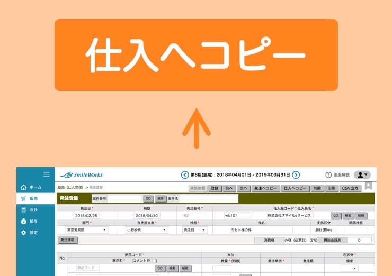Tick the コメント行 checkbox
The width and height of the screenshot is (392, 276).
pyautogui.click(x=154, y=261)
